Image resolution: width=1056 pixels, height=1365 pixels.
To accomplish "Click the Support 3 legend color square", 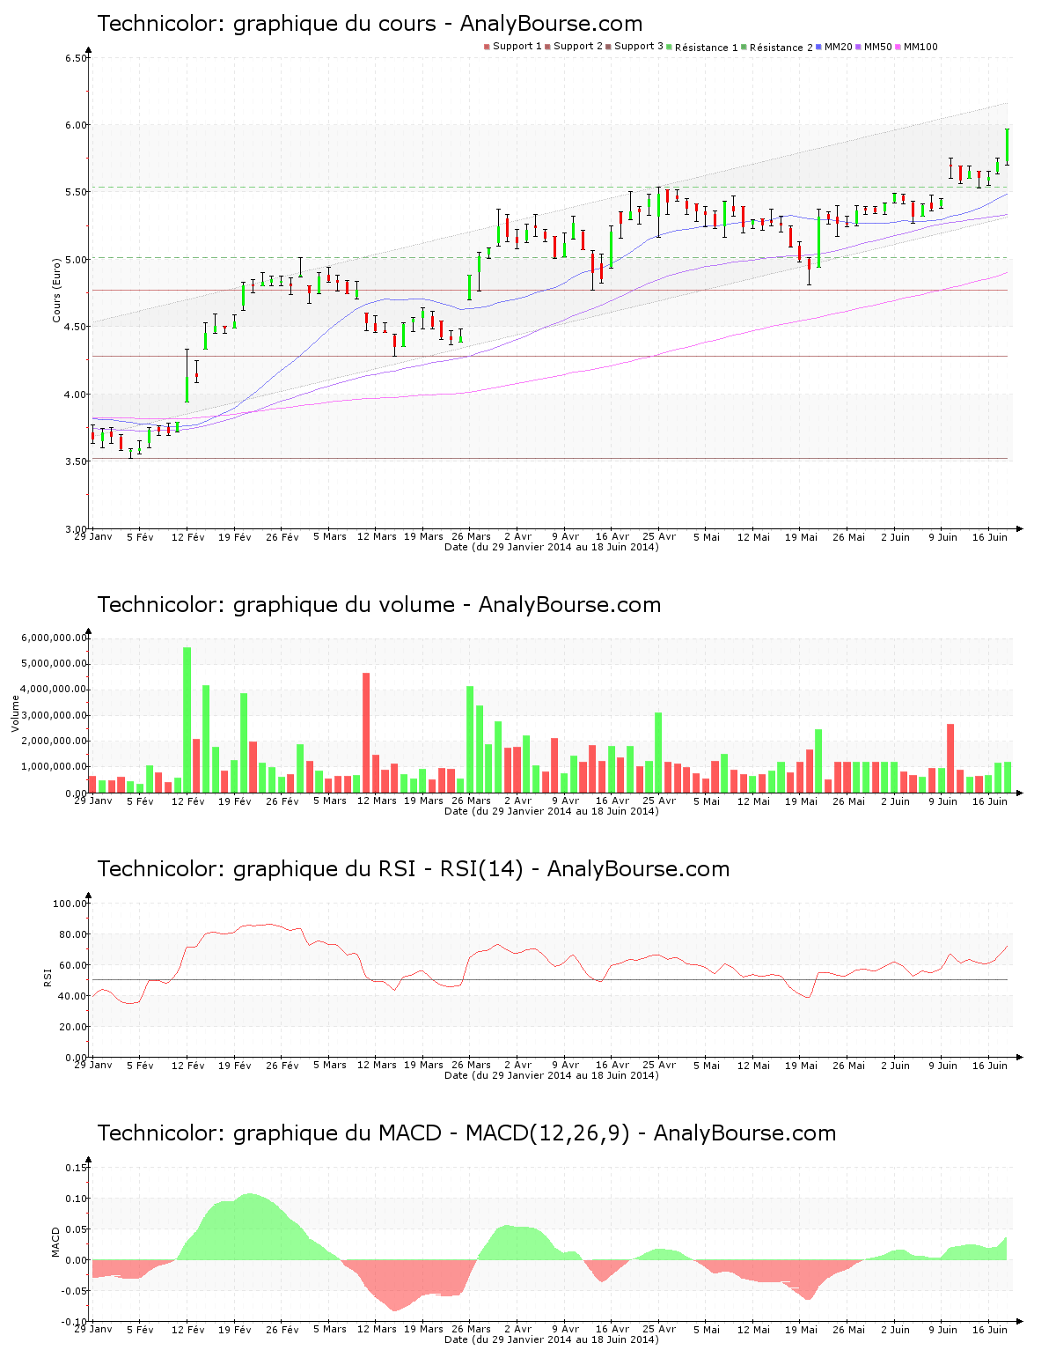I will tap(608, 47).
